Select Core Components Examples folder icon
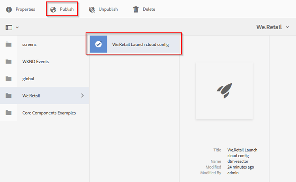 [9, 113]
